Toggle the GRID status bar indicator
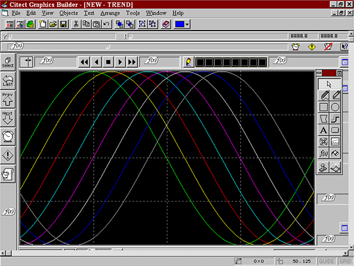This screenshot has height=266, width=354. [x=345, y=261]
